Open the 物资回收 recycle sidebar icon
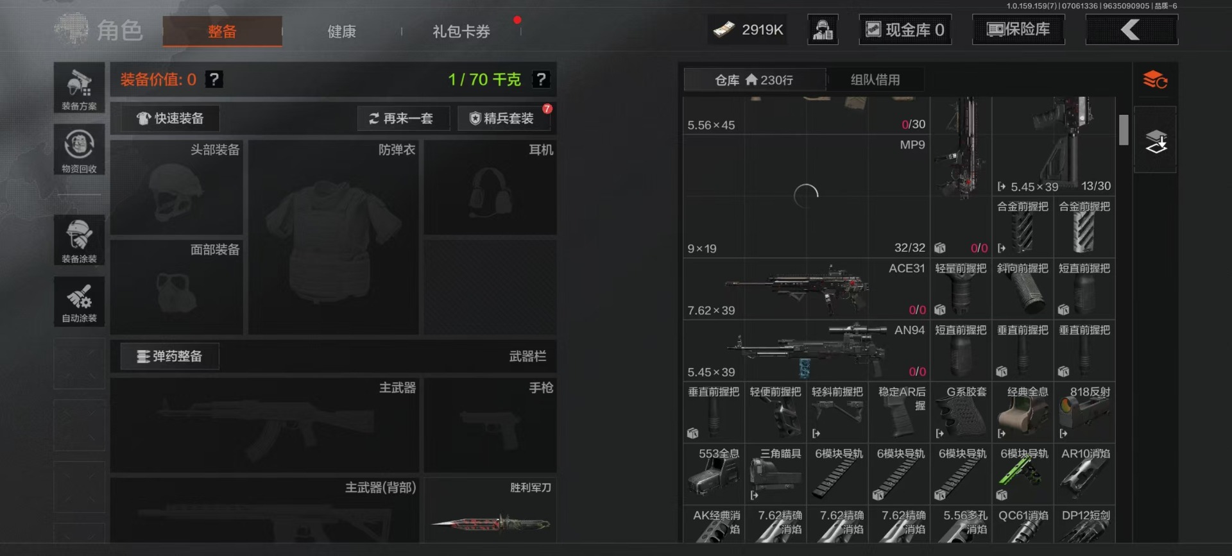Image resolution: width=1232 pixels, height=556 pixels. point(79,149)
